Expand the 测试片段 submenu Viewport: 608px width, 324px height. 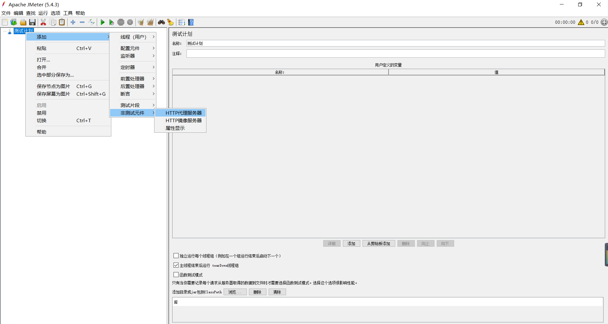[133, 105]
